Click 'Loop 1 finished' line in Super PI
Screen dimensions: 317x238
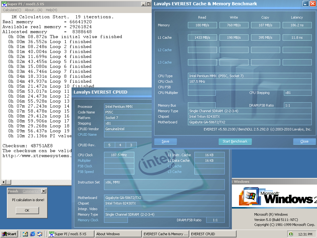(x=50, y=42)
